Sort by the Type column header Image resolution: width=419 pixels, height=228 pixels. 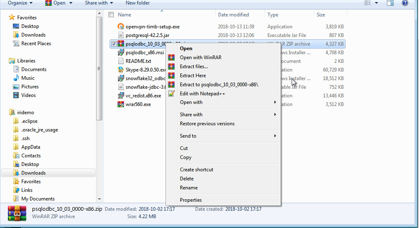tap(290, 15)
